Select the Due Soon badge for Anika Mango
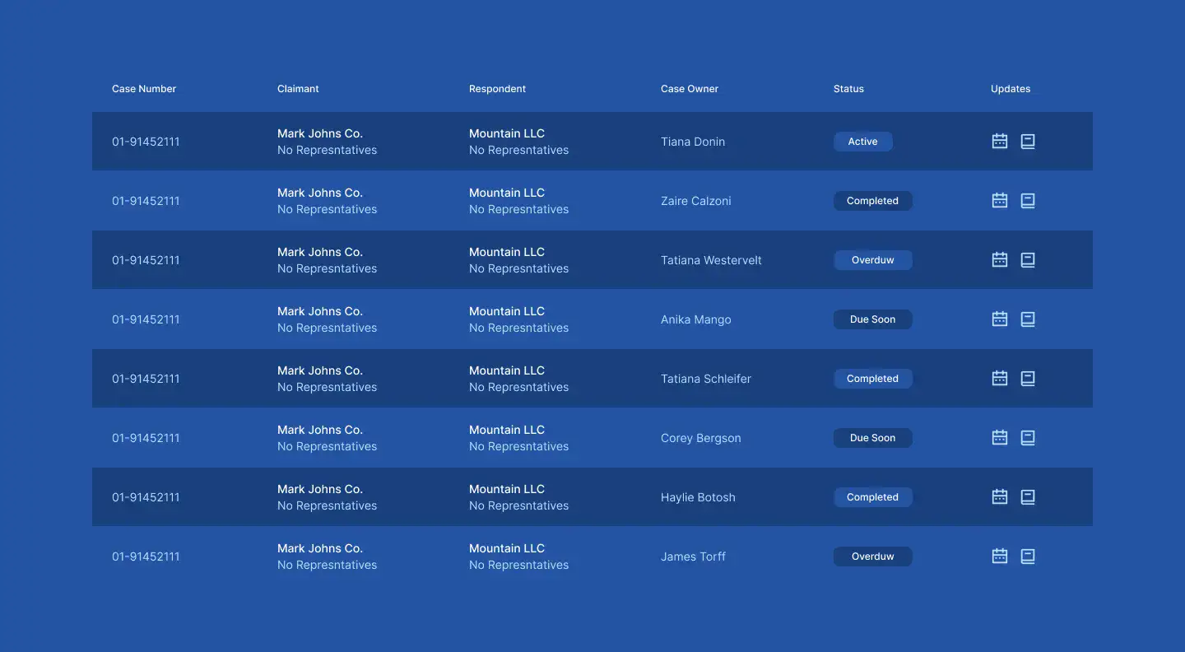The image size is (1185, 652). pos(873,319)
